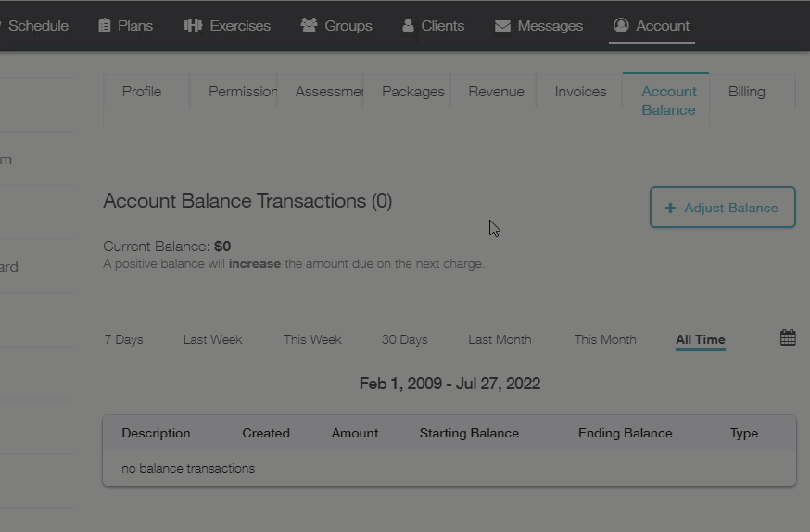The height and width of the screenshot is (532, 810).
Task: Click the Type column header
Action: [x=744, y=433]
